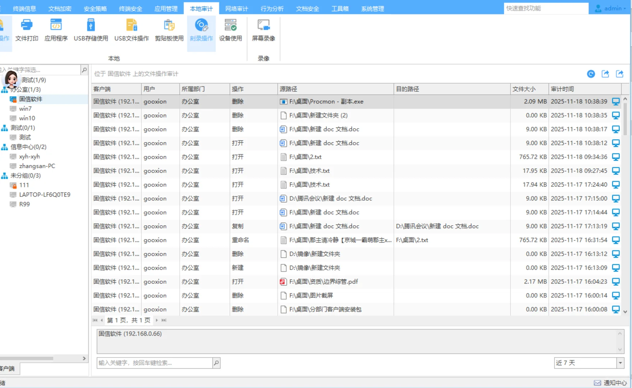Open the 设备使用 audit view
This screenshot has width=632, height=388.
tap(230, 31)
